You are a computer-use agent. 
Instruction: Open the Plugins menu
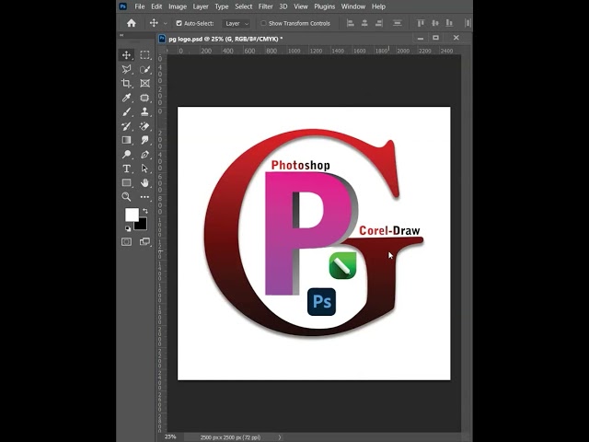(x=325, y=6)
